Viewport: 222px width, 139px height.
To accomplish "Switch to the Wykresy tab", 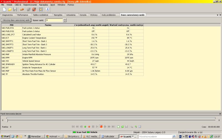I will tap(94, 15).
